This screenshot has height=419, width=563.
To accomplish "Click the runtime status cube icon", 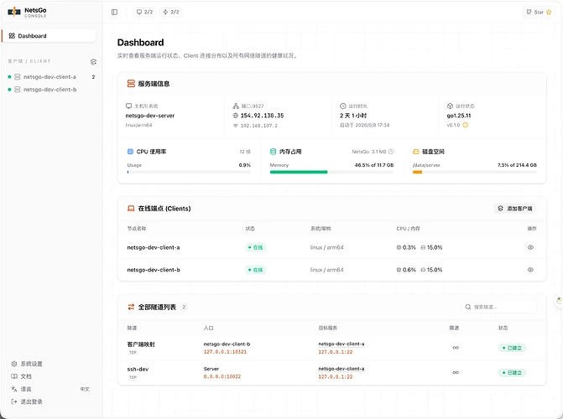I will (x=450, y=106).
